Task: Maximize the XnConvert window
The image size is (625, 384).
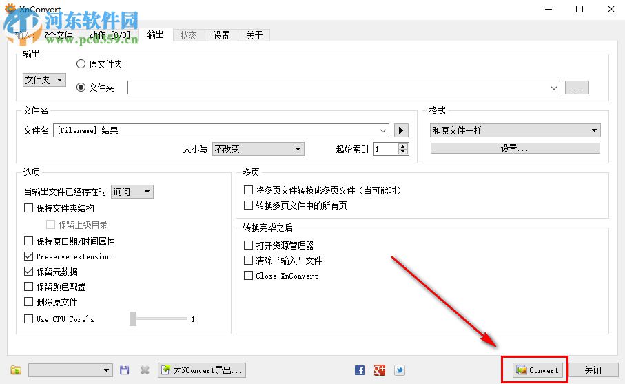Action: (580, 9)
